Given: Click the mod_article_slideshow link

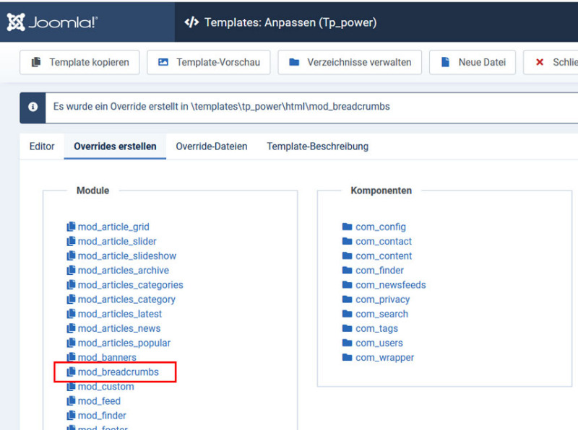Looking at the screenshot, I should point(127,256).
